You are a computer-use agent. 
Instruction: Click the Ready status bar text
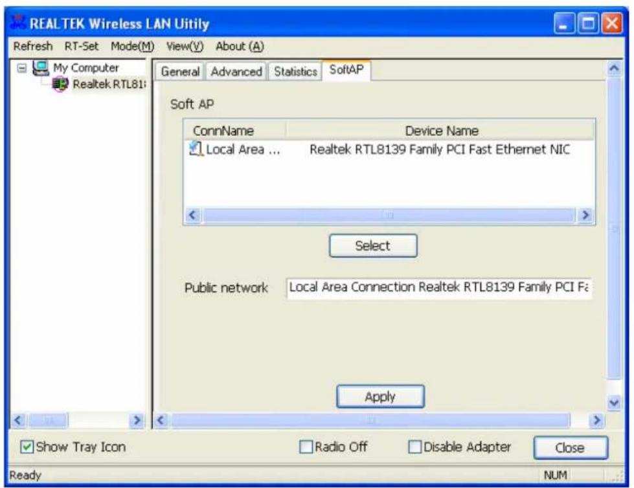coord(25,475)
